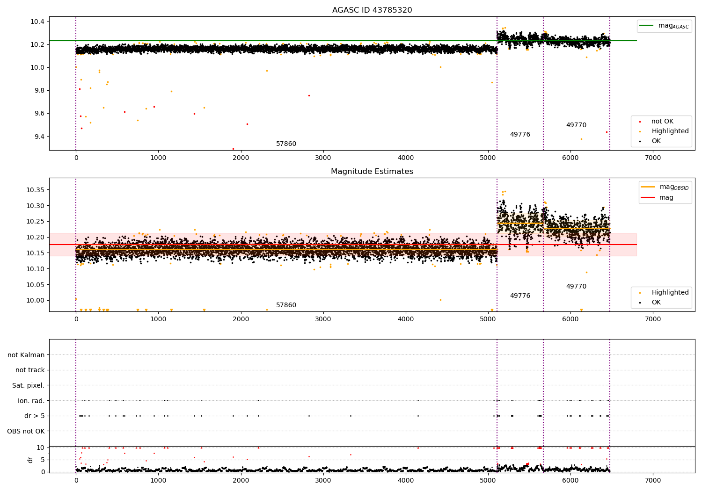Screen dimensions: 702x491
Task: Click y-axis tick 10.25 on Magnitude Estimates
Action: pos(36,222)
